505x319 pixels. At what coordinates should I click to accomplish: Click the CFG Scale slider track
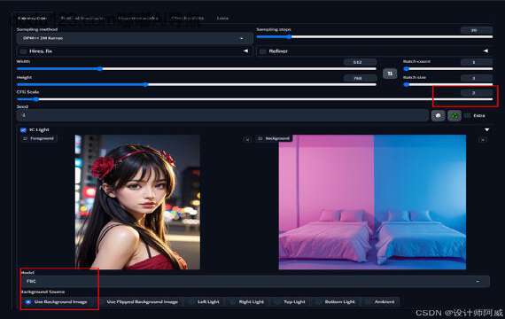pyautogui.click(x=255, y=99)
